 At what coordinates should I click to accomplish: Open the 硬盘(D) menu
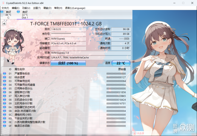click(x=47, y=8)
